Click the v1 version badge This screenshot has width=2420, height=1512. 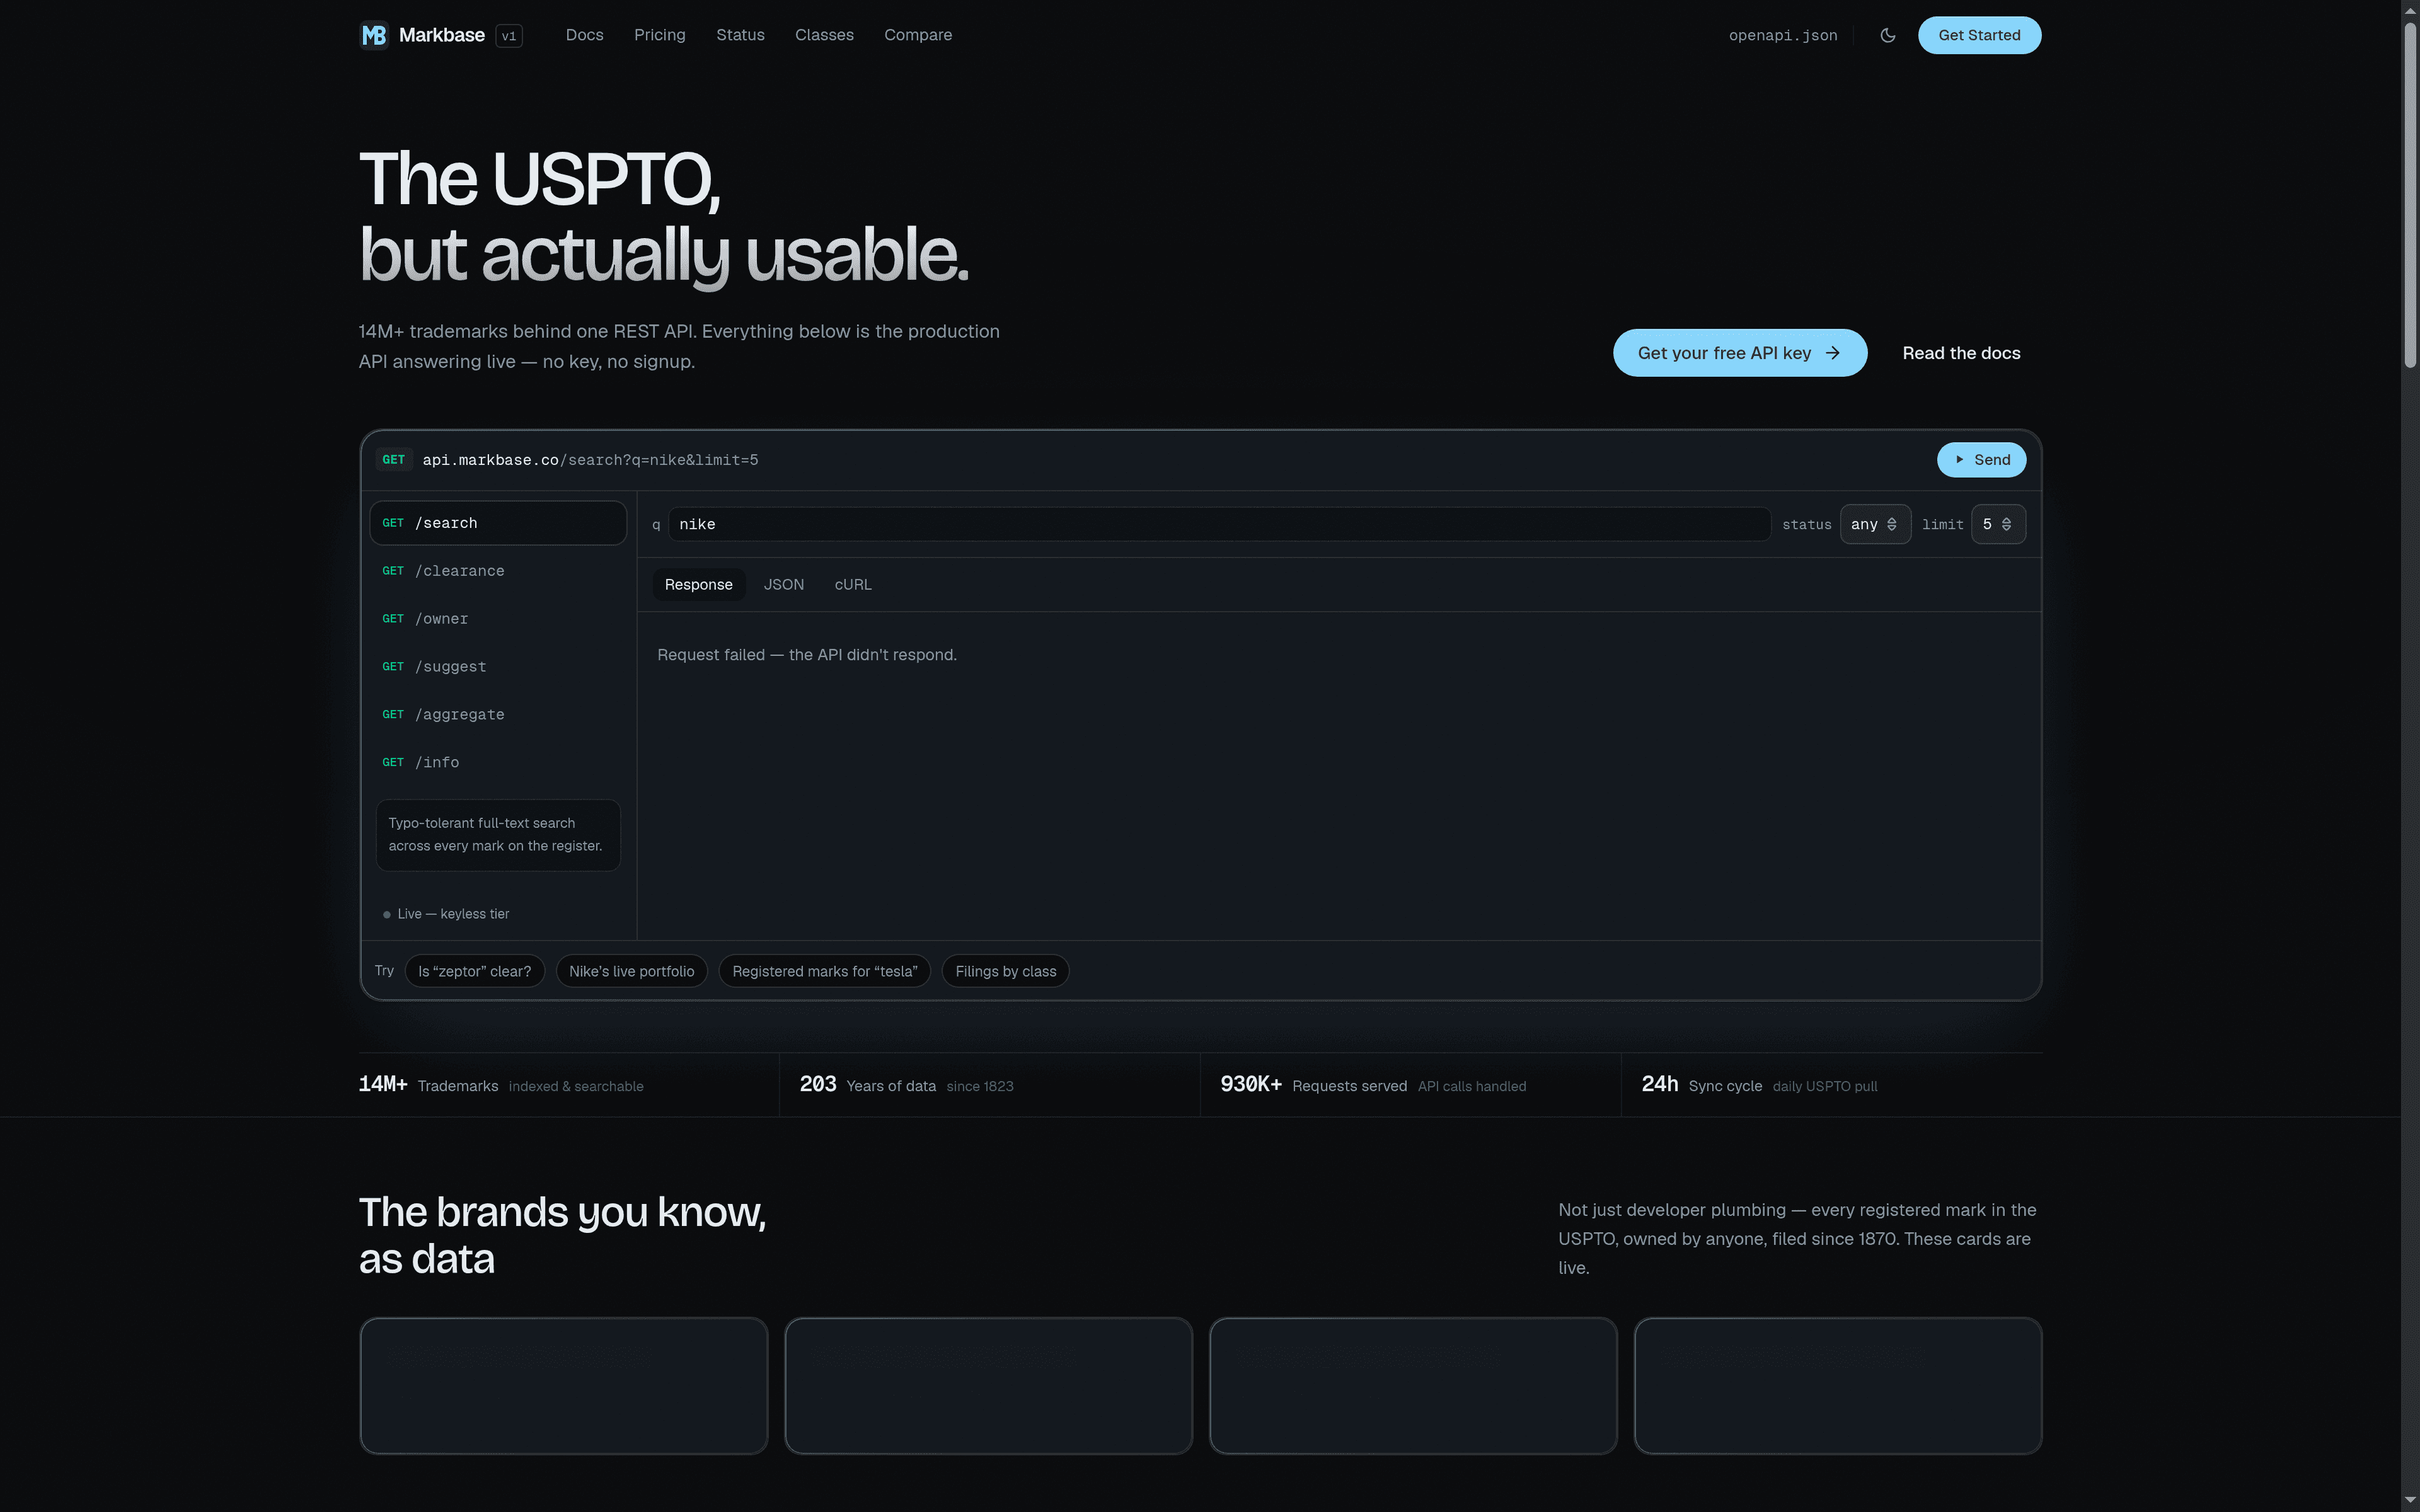coord(509,36)
